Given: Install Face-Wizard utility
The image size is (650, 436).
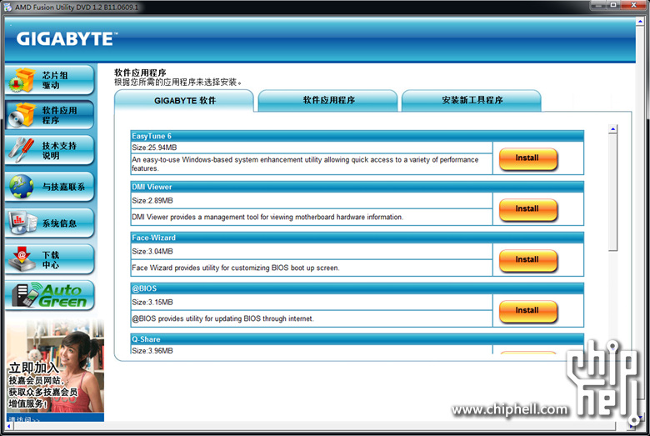Looking at the screenshot, I should [x=527, y=261].
